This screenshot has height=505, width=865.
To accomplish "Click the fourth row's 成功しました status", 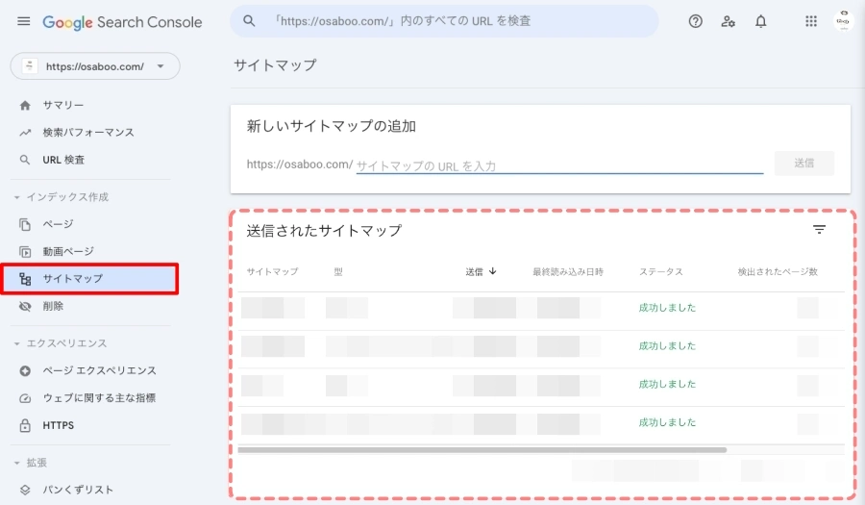I will point(667,423).
